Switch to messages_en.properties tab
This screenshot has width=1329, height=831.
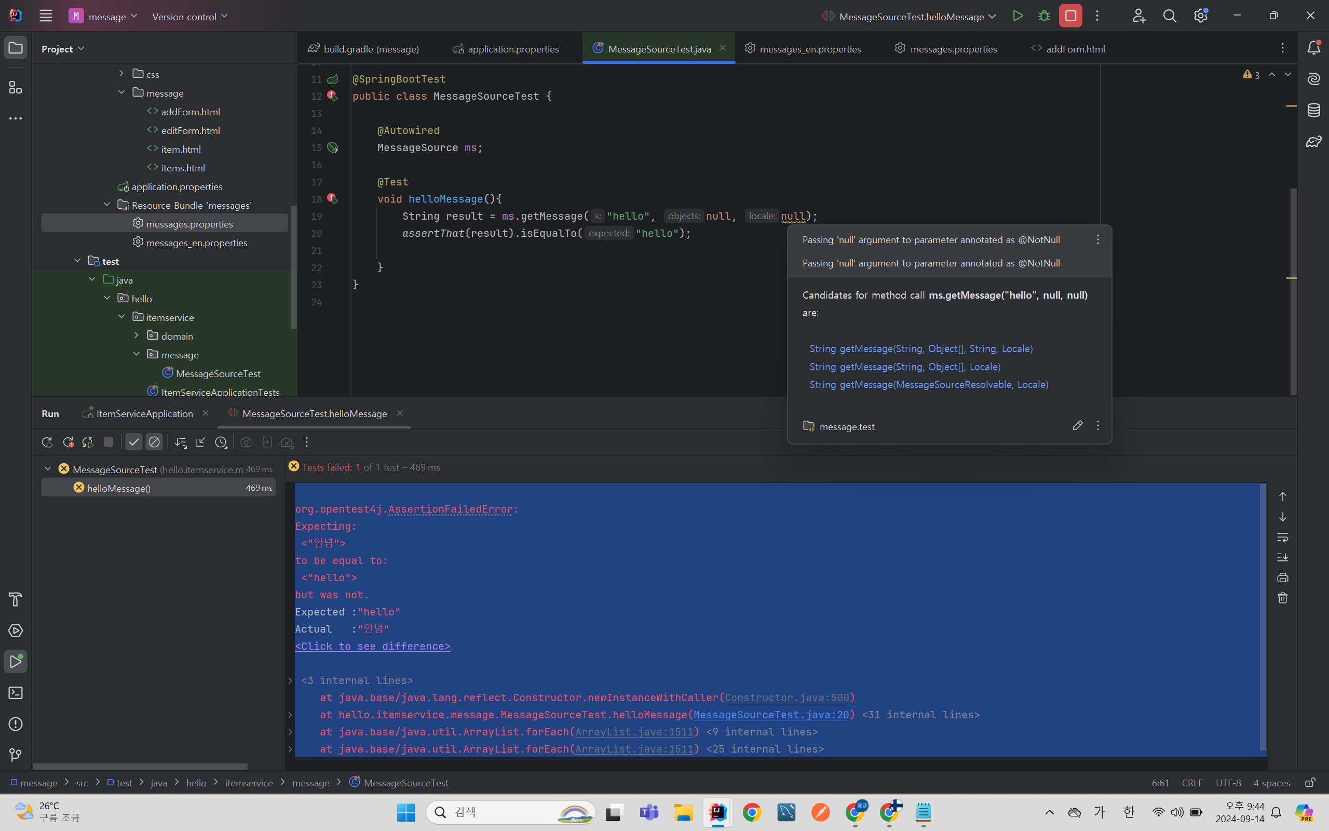click(x=803, y=49)
